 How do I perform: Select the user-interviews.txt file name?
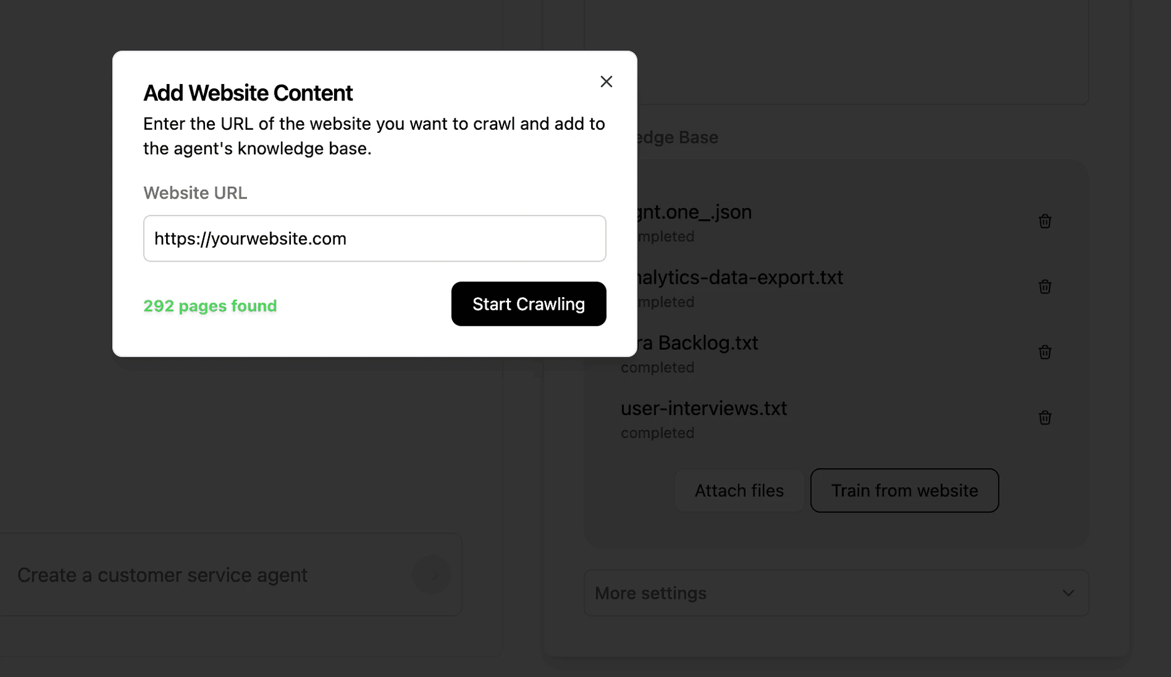coord(703,408)
